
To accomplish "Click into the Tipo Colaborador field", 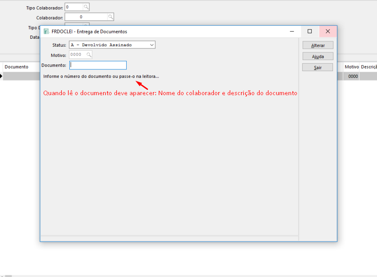I will pyautogui.click(x=73, y=7).
